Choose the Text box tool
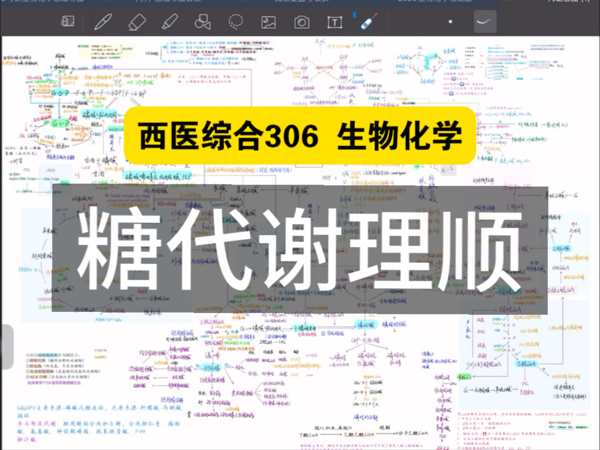Image resolution: width=600 pixels, height=450 pixels. [x=334, y=22]
